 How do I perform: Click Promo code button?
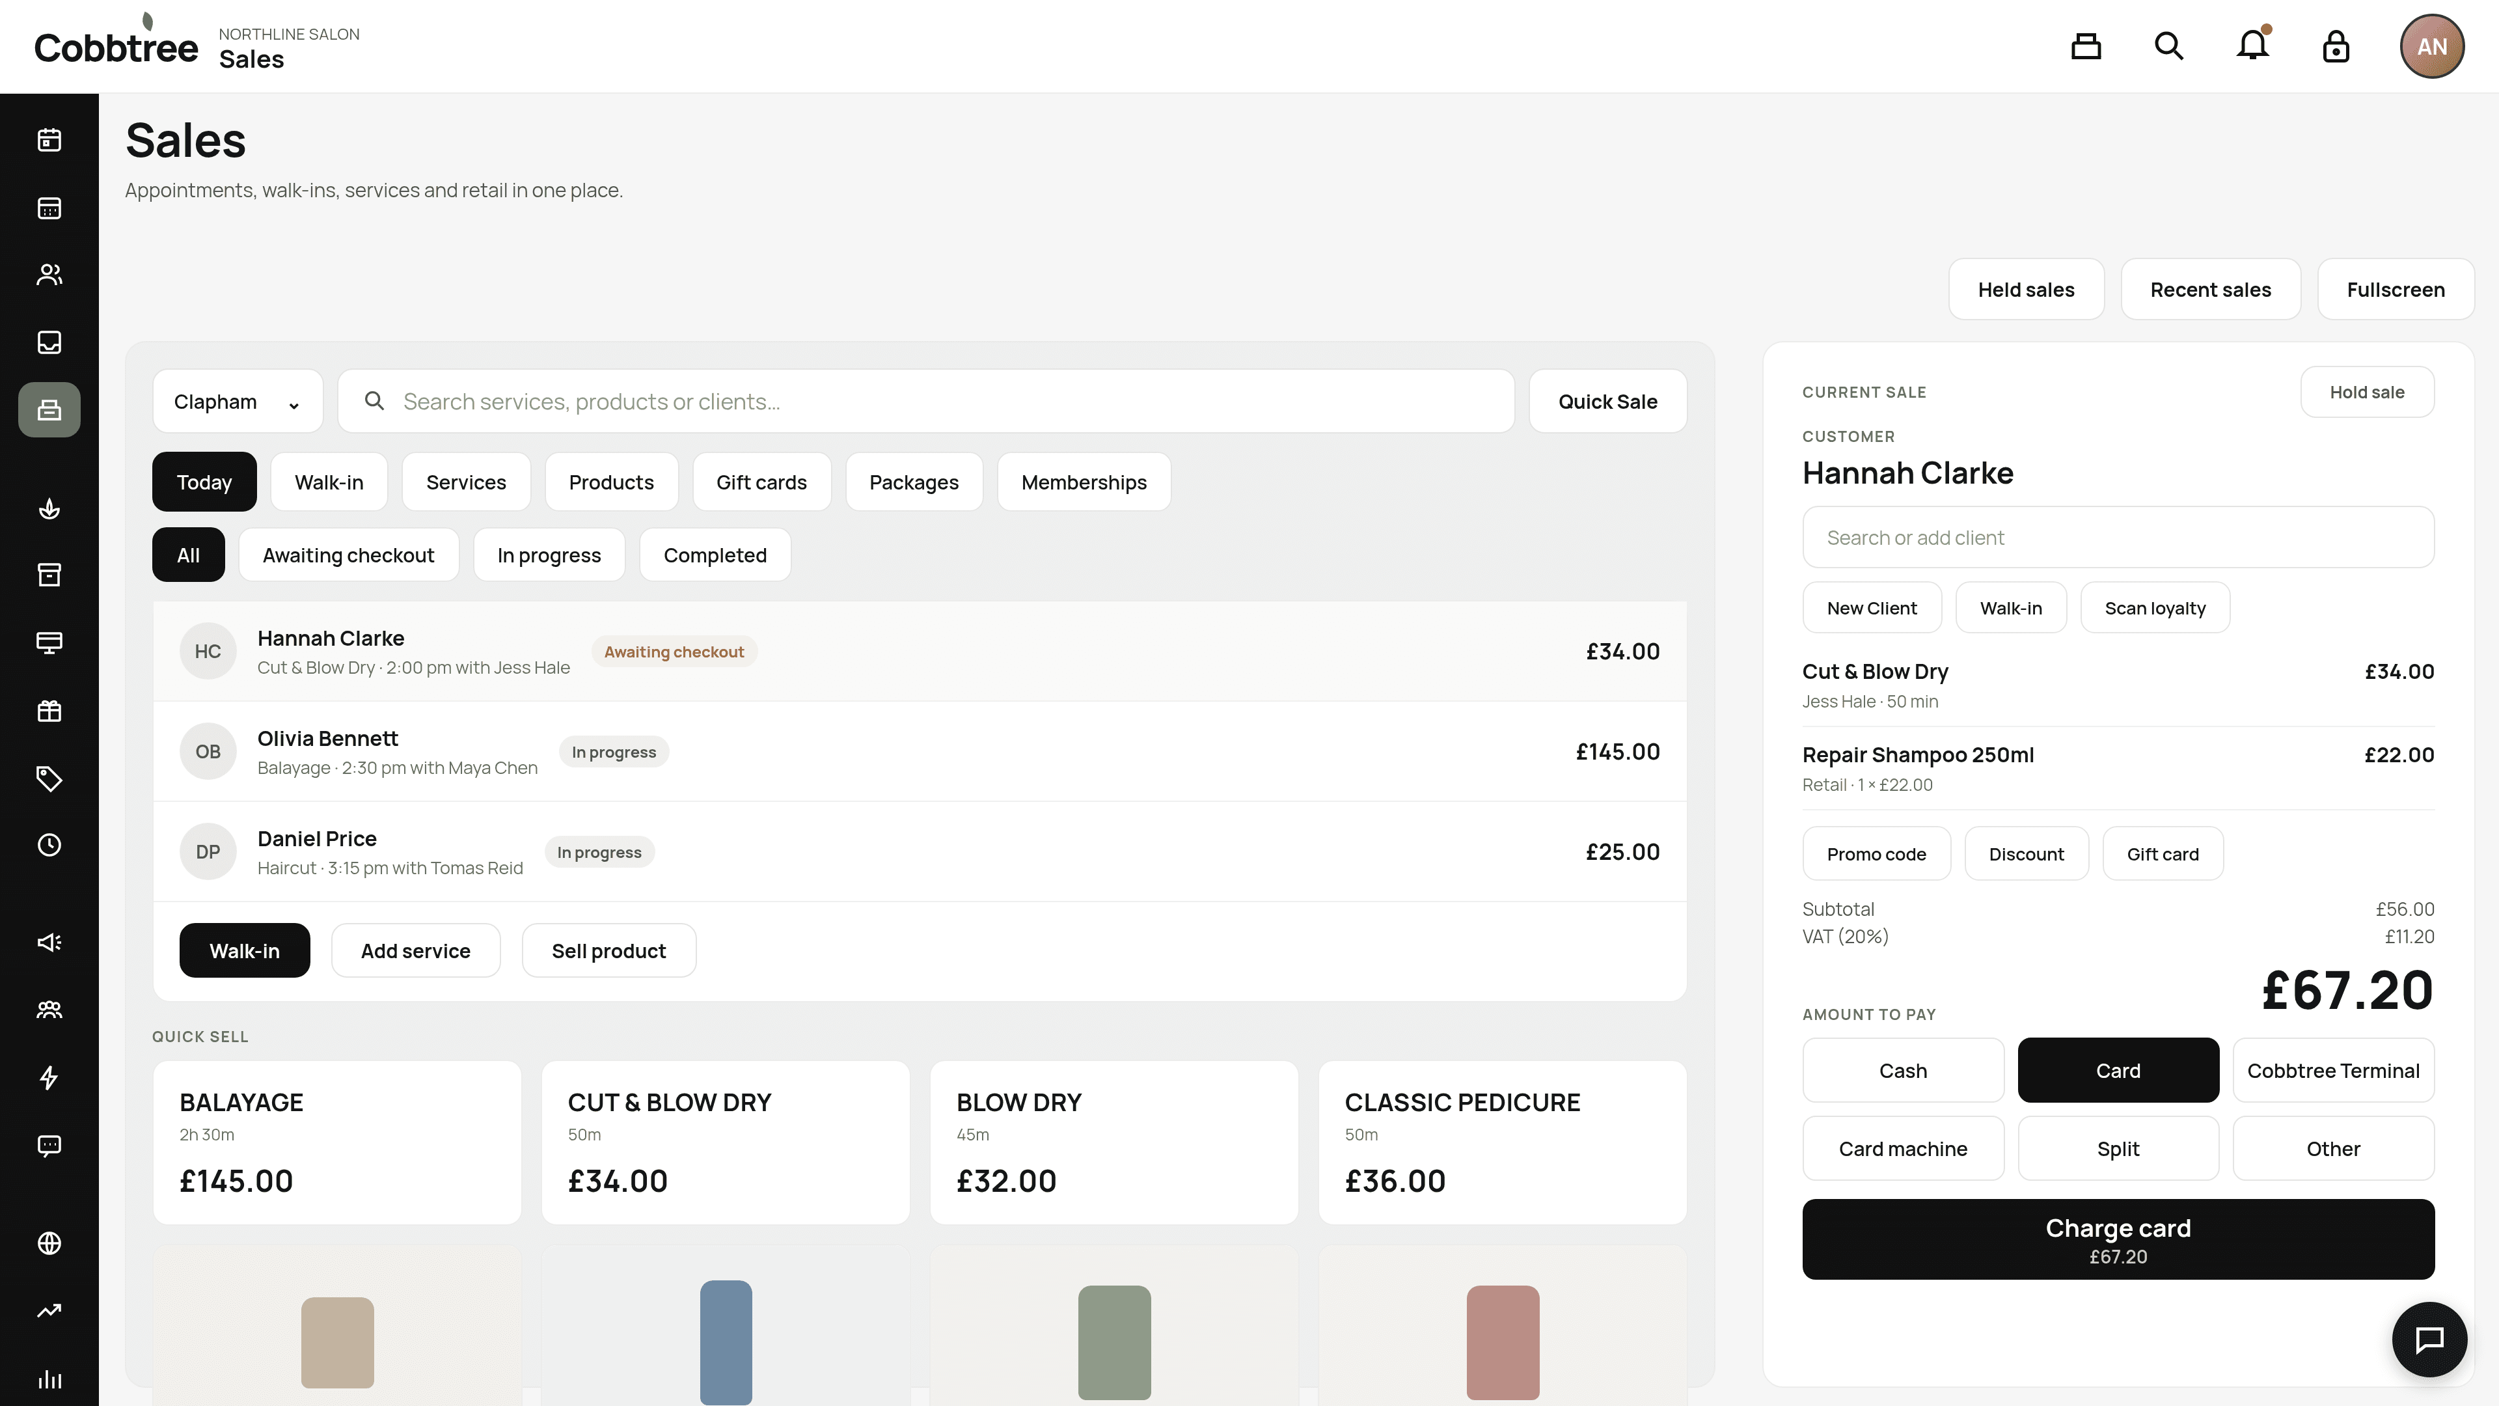click(1876, 854)
